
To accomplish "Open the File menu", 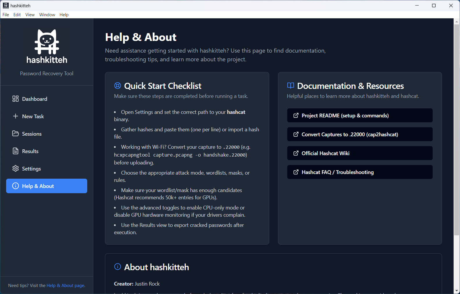I will click(x=6, y=15).
